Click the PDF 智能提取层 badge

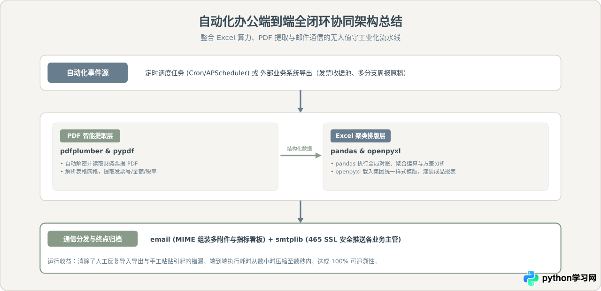90,136
